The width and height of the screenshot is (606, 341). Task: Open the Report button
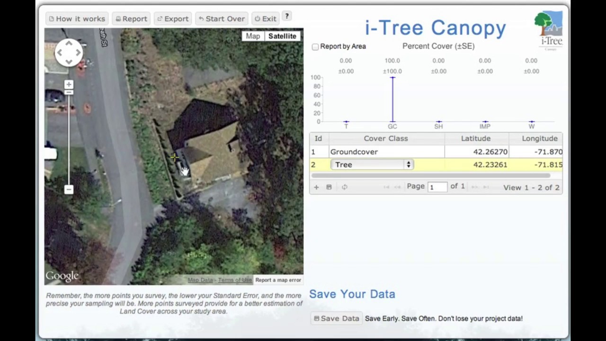pos(131,18)
